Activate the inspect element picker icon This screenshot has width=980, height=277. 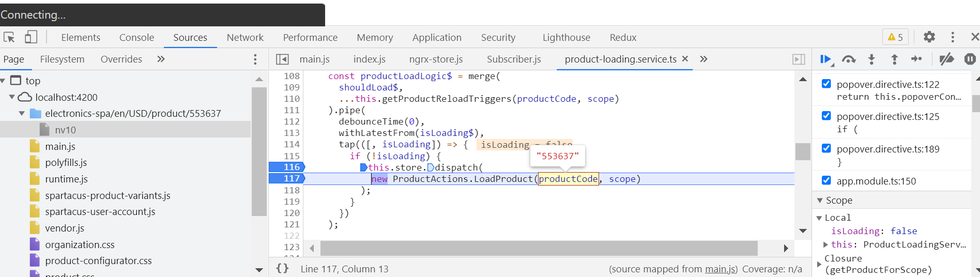(x=9, y=37)
